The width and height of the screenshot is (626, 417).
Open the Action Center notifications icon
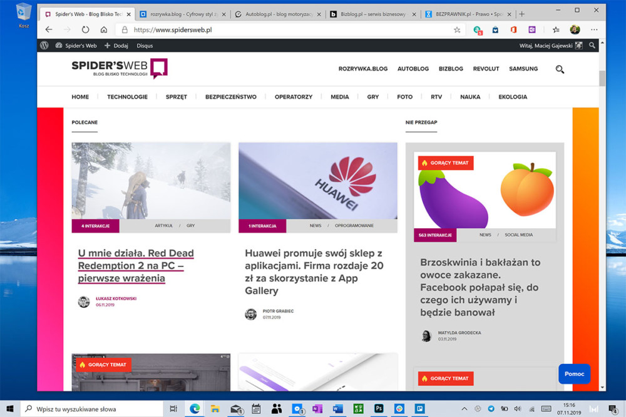[613, 409]
